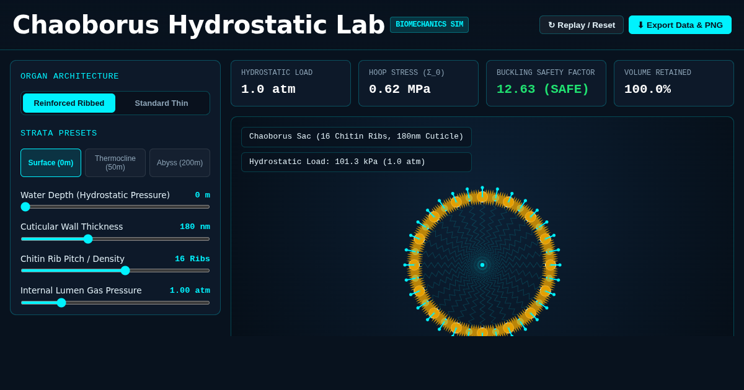Adjust the Water Depth slider
The height and width of the screenshot is (390, 744).
pos(115,207)
